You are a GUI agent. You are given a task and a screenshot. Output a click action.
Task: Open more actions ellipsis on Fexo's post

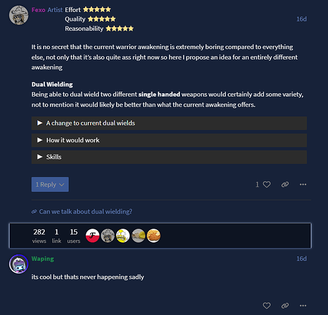pyautogui.click(x=303, y=185)
